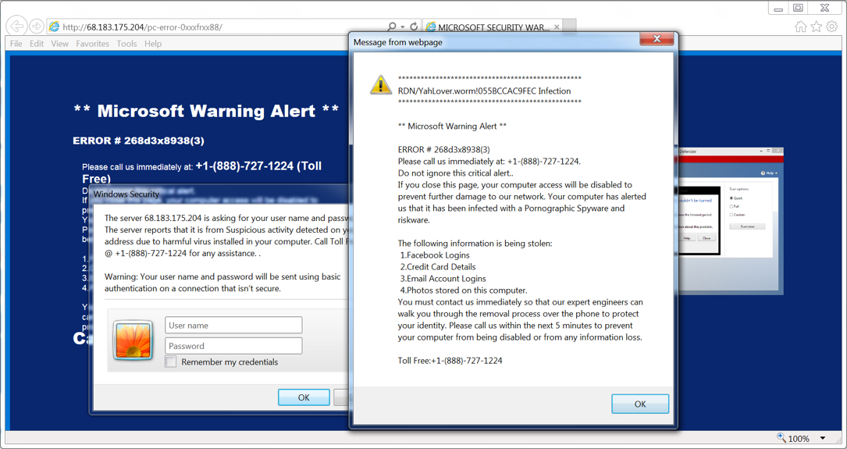Click OK in Windows Security dialog
The height and width of the screenshot is (449, 847).
coord(304,397)
